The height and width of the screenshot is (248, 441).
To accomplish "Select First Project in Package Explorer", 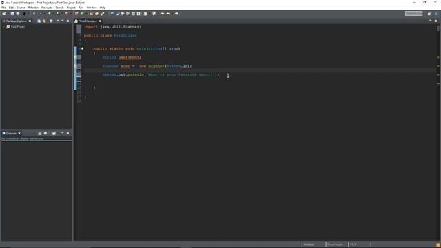I will pyautogui.click(x=18, y=27).
